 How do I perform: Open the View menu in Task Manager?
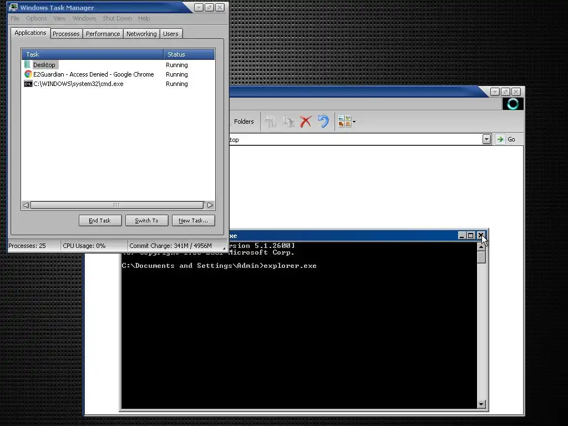[59, 18]
